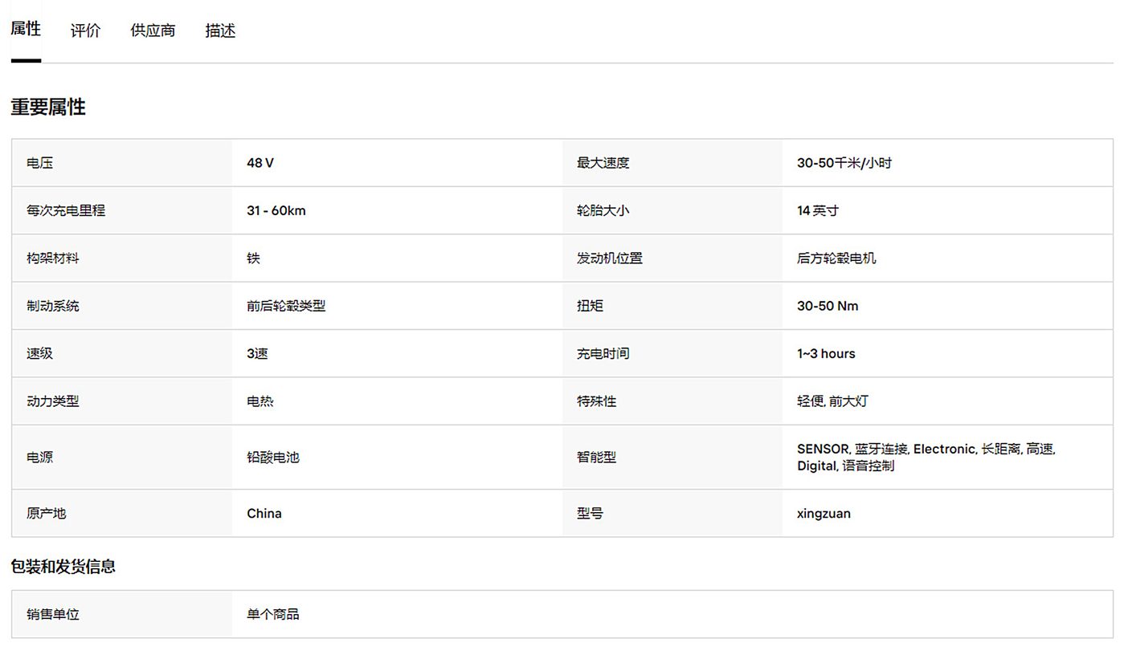Select the value 31 - 60km
Viewport: 1124px width, 659px height.
(276, 210)
